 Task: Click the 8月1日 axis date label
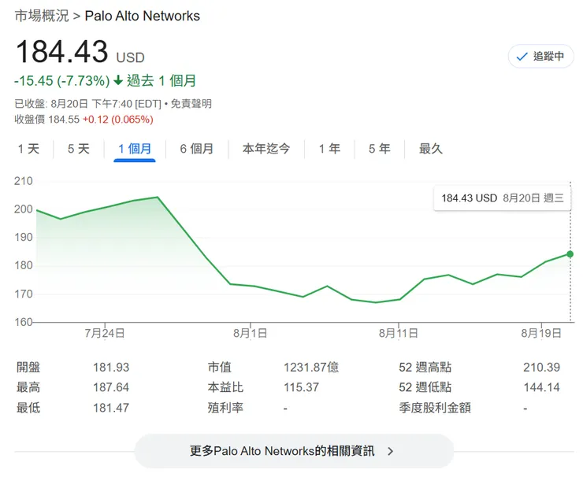pyautogui.click(x=251, y=333)
